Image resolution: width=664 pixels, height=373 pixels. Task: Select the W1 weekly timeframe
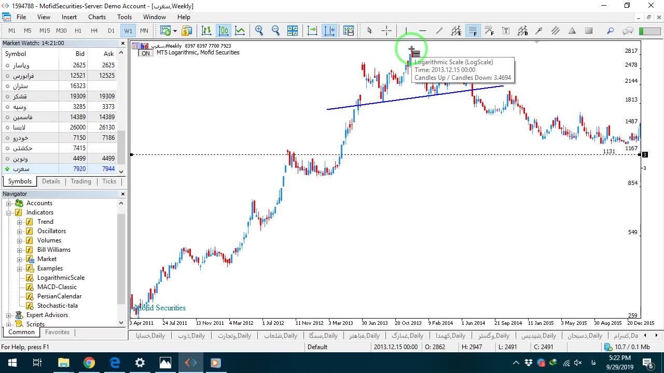point(128,31)
